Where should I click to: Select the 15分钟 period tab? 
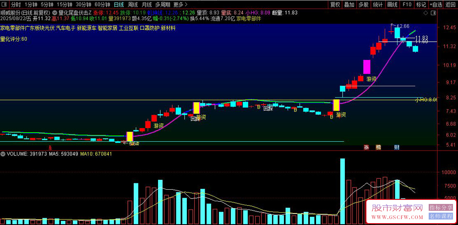65,5
